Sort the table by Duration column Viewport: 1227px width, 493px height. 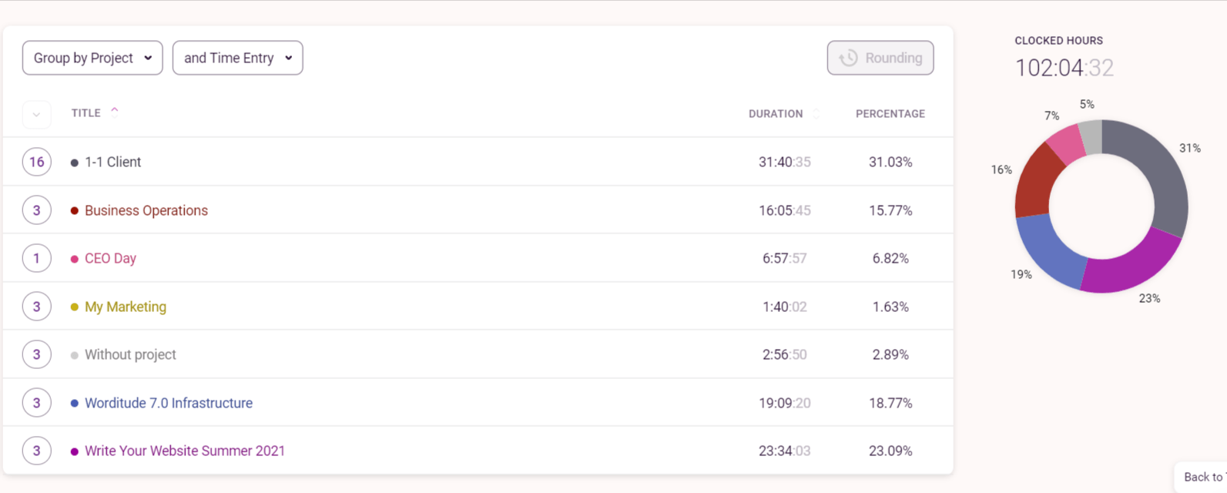[775, 114]
